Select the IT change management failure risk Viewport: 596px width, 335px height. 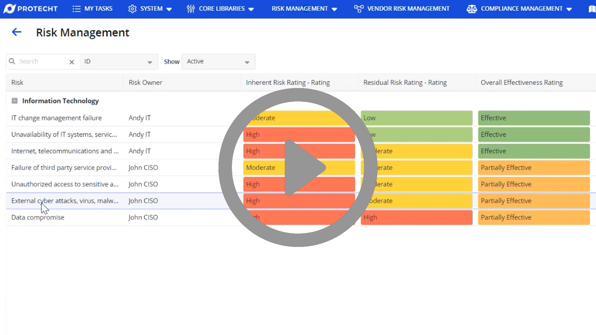[x=56, y=118]
